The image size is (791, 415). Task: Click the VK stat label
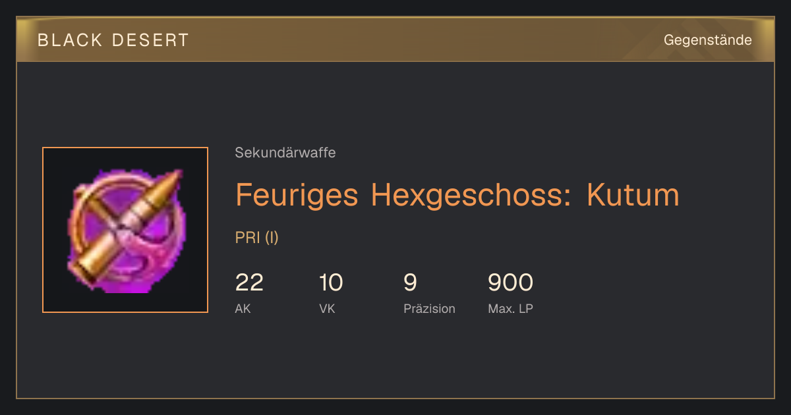point(327,308)
